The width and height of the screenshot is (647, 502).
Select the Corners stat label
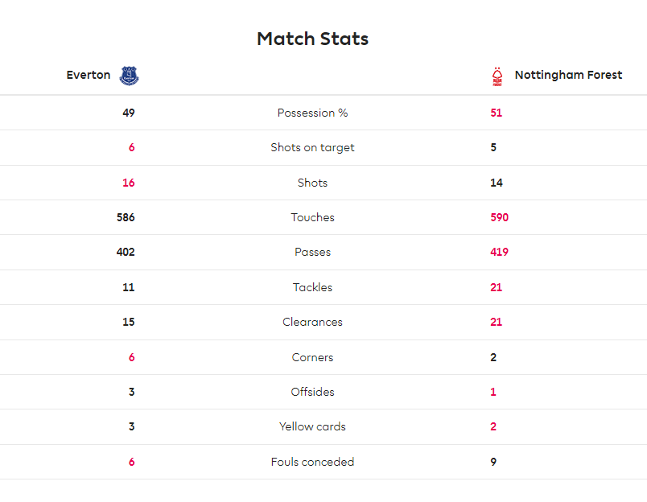[312, 357]
